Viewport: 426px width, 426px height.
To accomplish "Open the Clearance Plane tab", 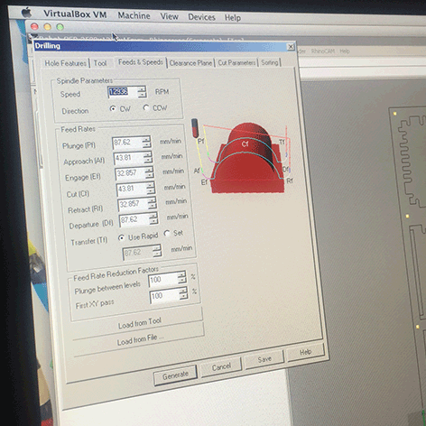I will coord(190,63).
